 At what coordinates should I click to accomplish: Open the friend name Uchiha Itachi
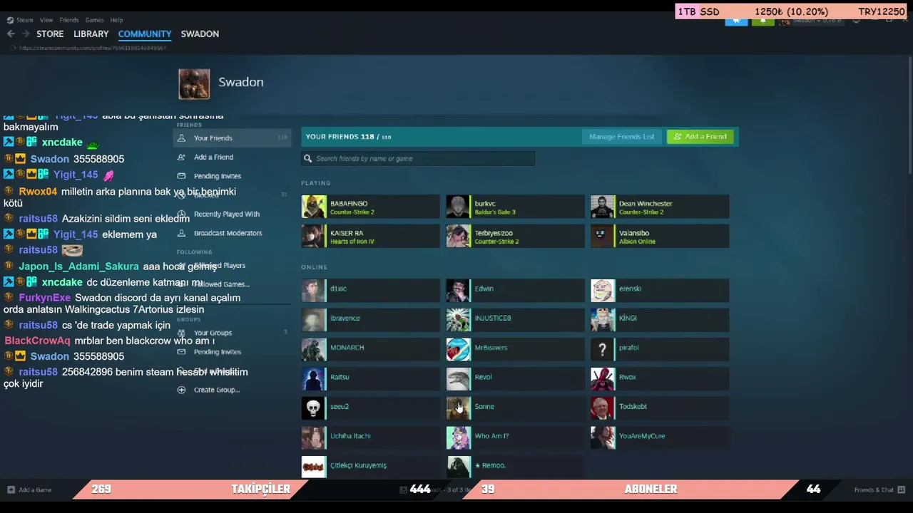(x=350, y=436)
